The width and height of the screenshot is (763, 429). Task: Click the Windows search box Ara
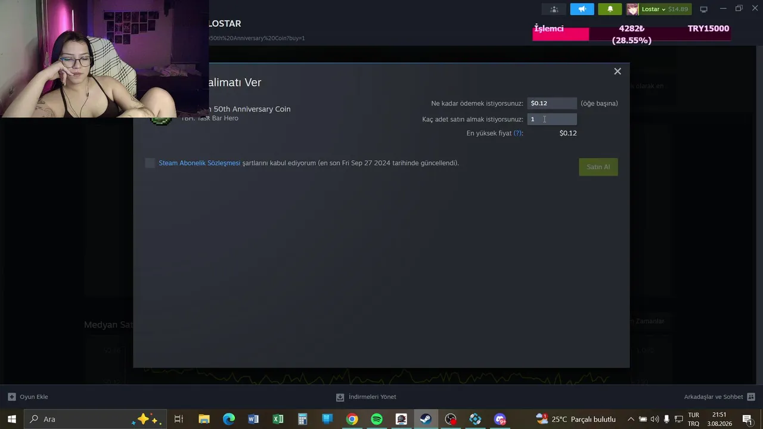[x=95, y=419]
